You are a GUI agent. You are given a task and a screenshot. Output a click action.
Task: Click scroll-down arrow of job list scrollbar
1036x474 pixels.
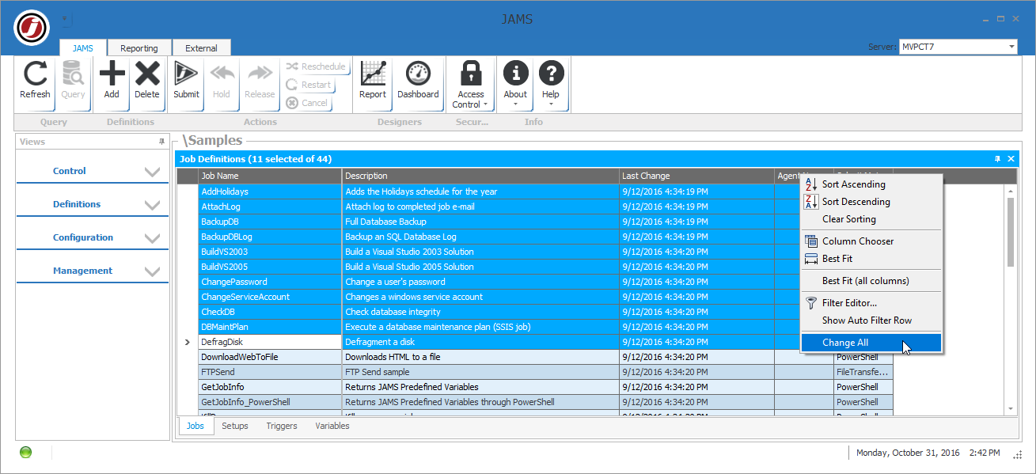(x=1011, y=409)
